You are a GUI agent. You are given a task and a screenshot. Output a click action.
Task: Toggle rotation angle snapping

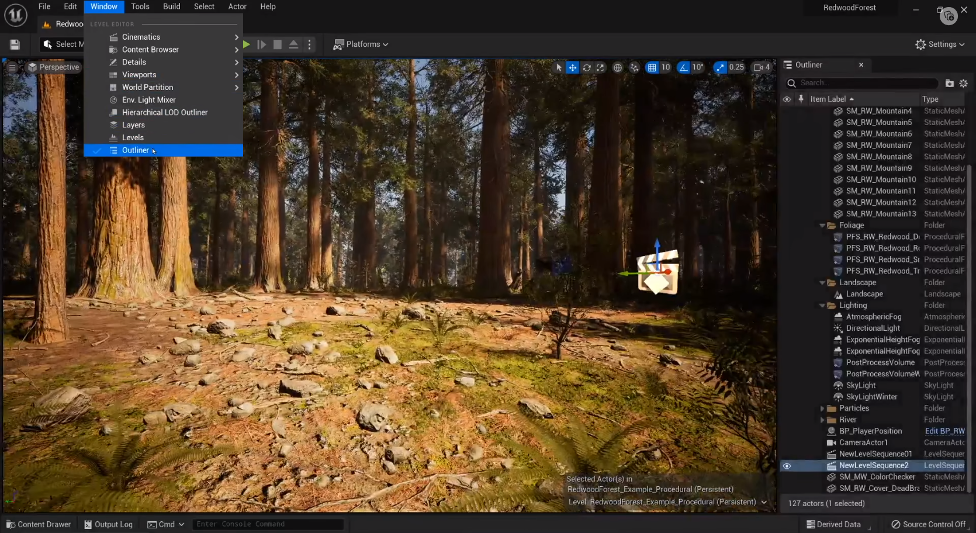pos(683,68)
